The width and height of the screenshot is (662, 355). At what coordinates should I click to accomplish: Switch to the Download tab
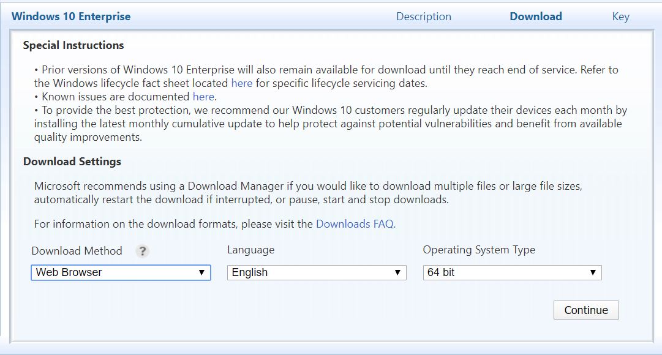(x=536, y=17)
